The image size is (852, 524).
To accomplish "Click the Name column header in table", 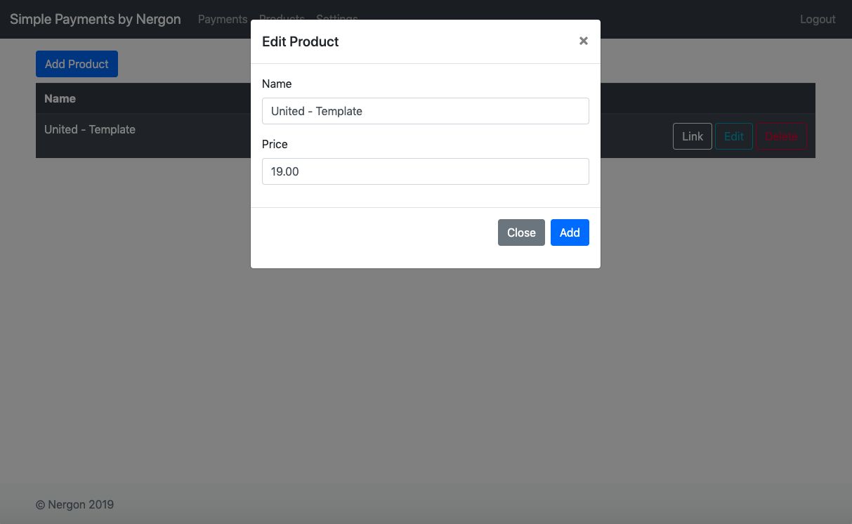I will coord(60,98).
